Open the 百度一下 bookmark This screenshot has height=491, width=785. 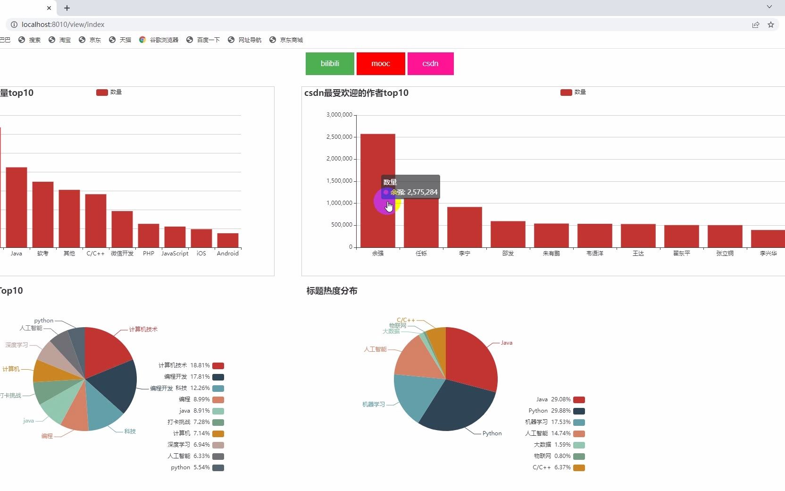point(203,40)
